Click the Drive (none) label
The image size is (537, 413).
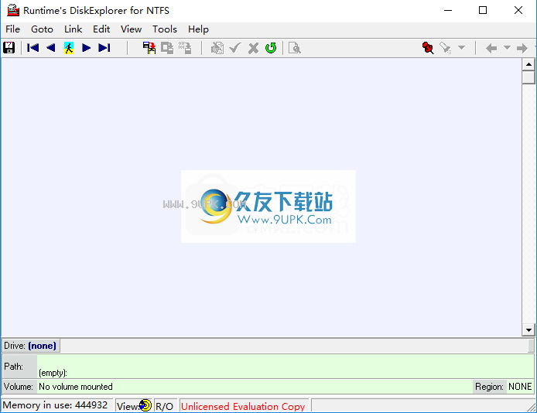pos(30,346)
